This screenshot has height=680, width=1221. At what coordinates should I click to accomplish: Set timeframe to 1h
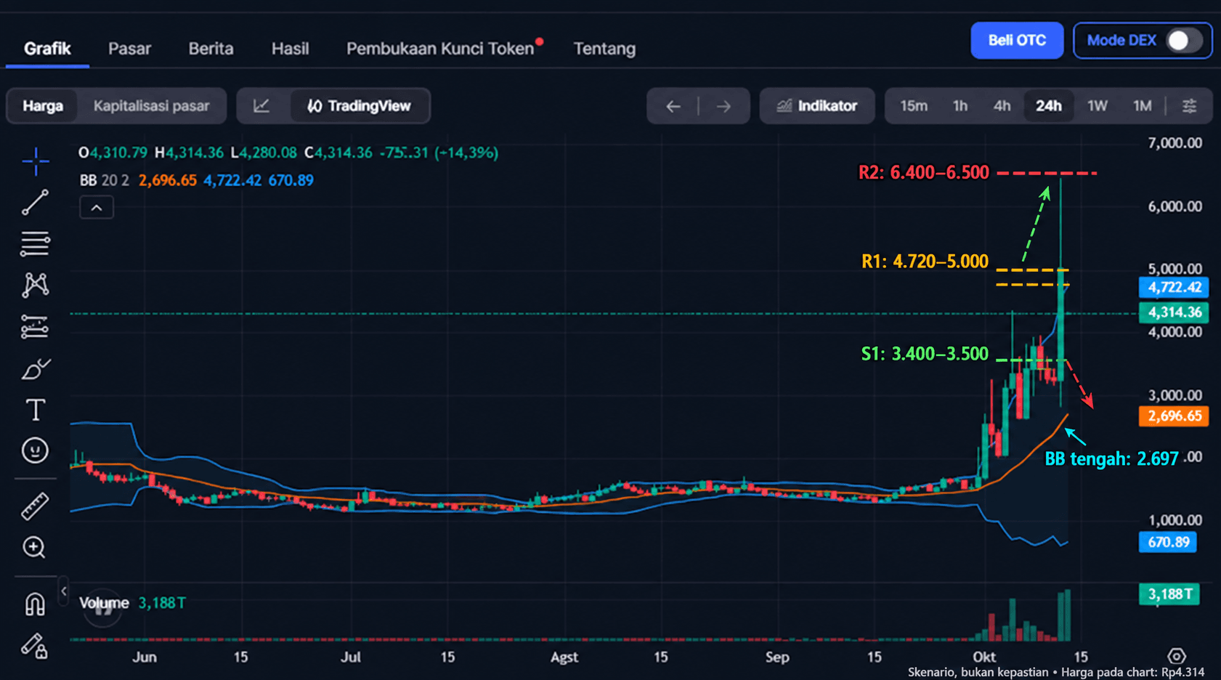click(960, 106)
